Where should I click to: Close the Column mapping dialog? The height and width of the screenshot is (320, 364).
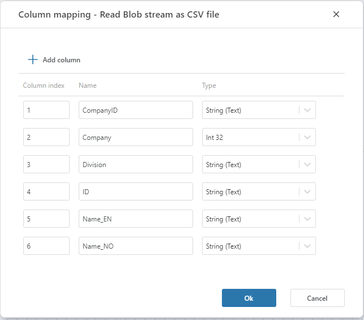click(x=336, y=14)
